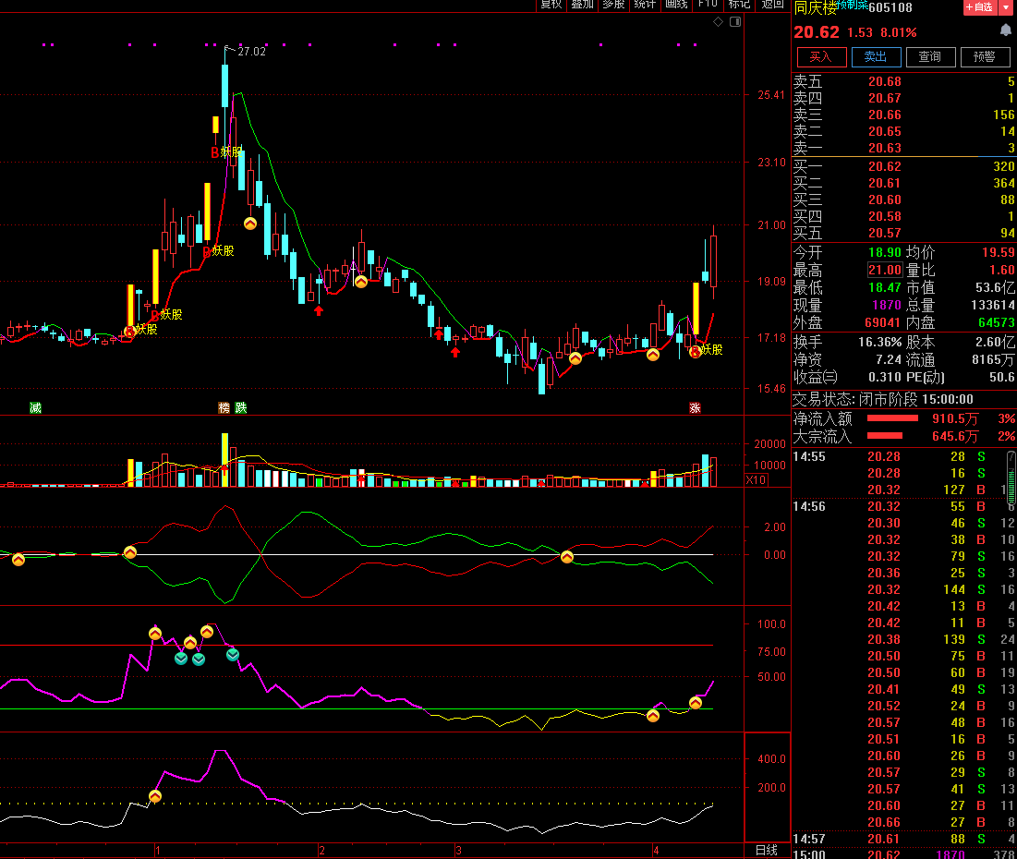Click the 14:55 tick row at 20.28
Image resolution: width=1017 pixels, height=859 pixels.
[904, 457]
